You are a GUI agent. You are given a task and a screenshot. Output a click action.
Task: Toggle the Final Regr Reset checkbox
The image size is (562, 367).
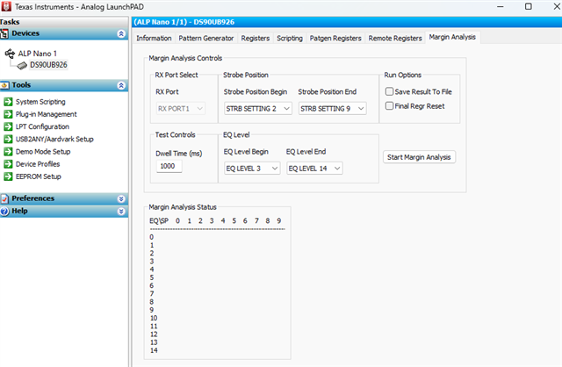click(389, 105)
